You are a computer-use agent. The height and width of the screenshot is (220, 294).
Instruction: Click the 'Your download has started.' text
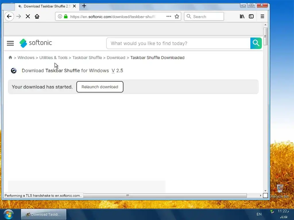[42, 87]
